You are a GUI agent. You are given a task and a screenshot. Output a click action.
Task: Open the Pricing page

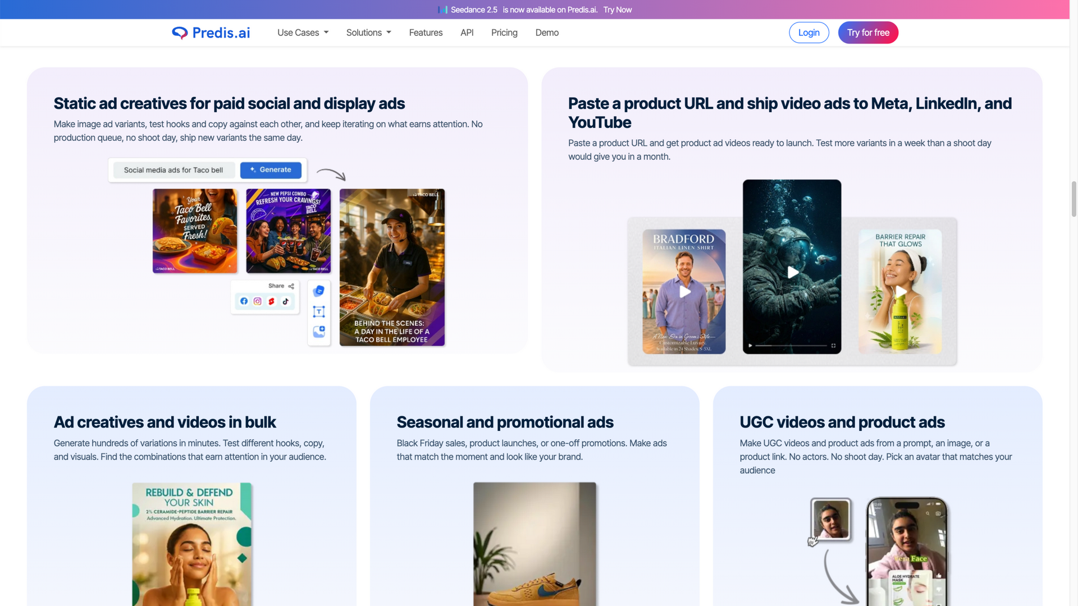pos(504,33)
